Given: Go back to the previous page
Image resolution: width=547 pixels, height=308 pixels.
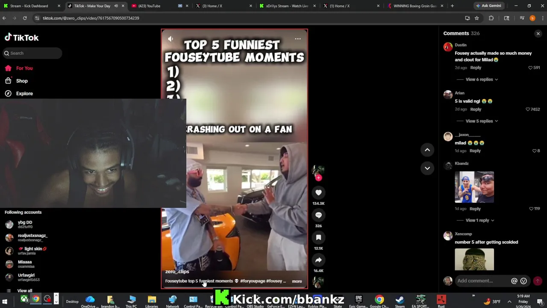Looking at the screenshot, I should point(4,18).
